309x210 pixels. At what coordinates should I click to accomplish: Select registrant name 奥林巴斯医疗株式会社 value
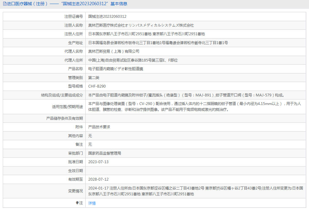pyautogui.click(x=141, y=25)
